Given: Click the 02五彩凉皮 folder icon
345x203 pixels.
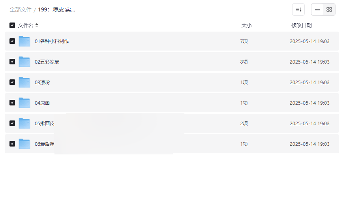Looking at the screenshot, I should coord(24,62).
